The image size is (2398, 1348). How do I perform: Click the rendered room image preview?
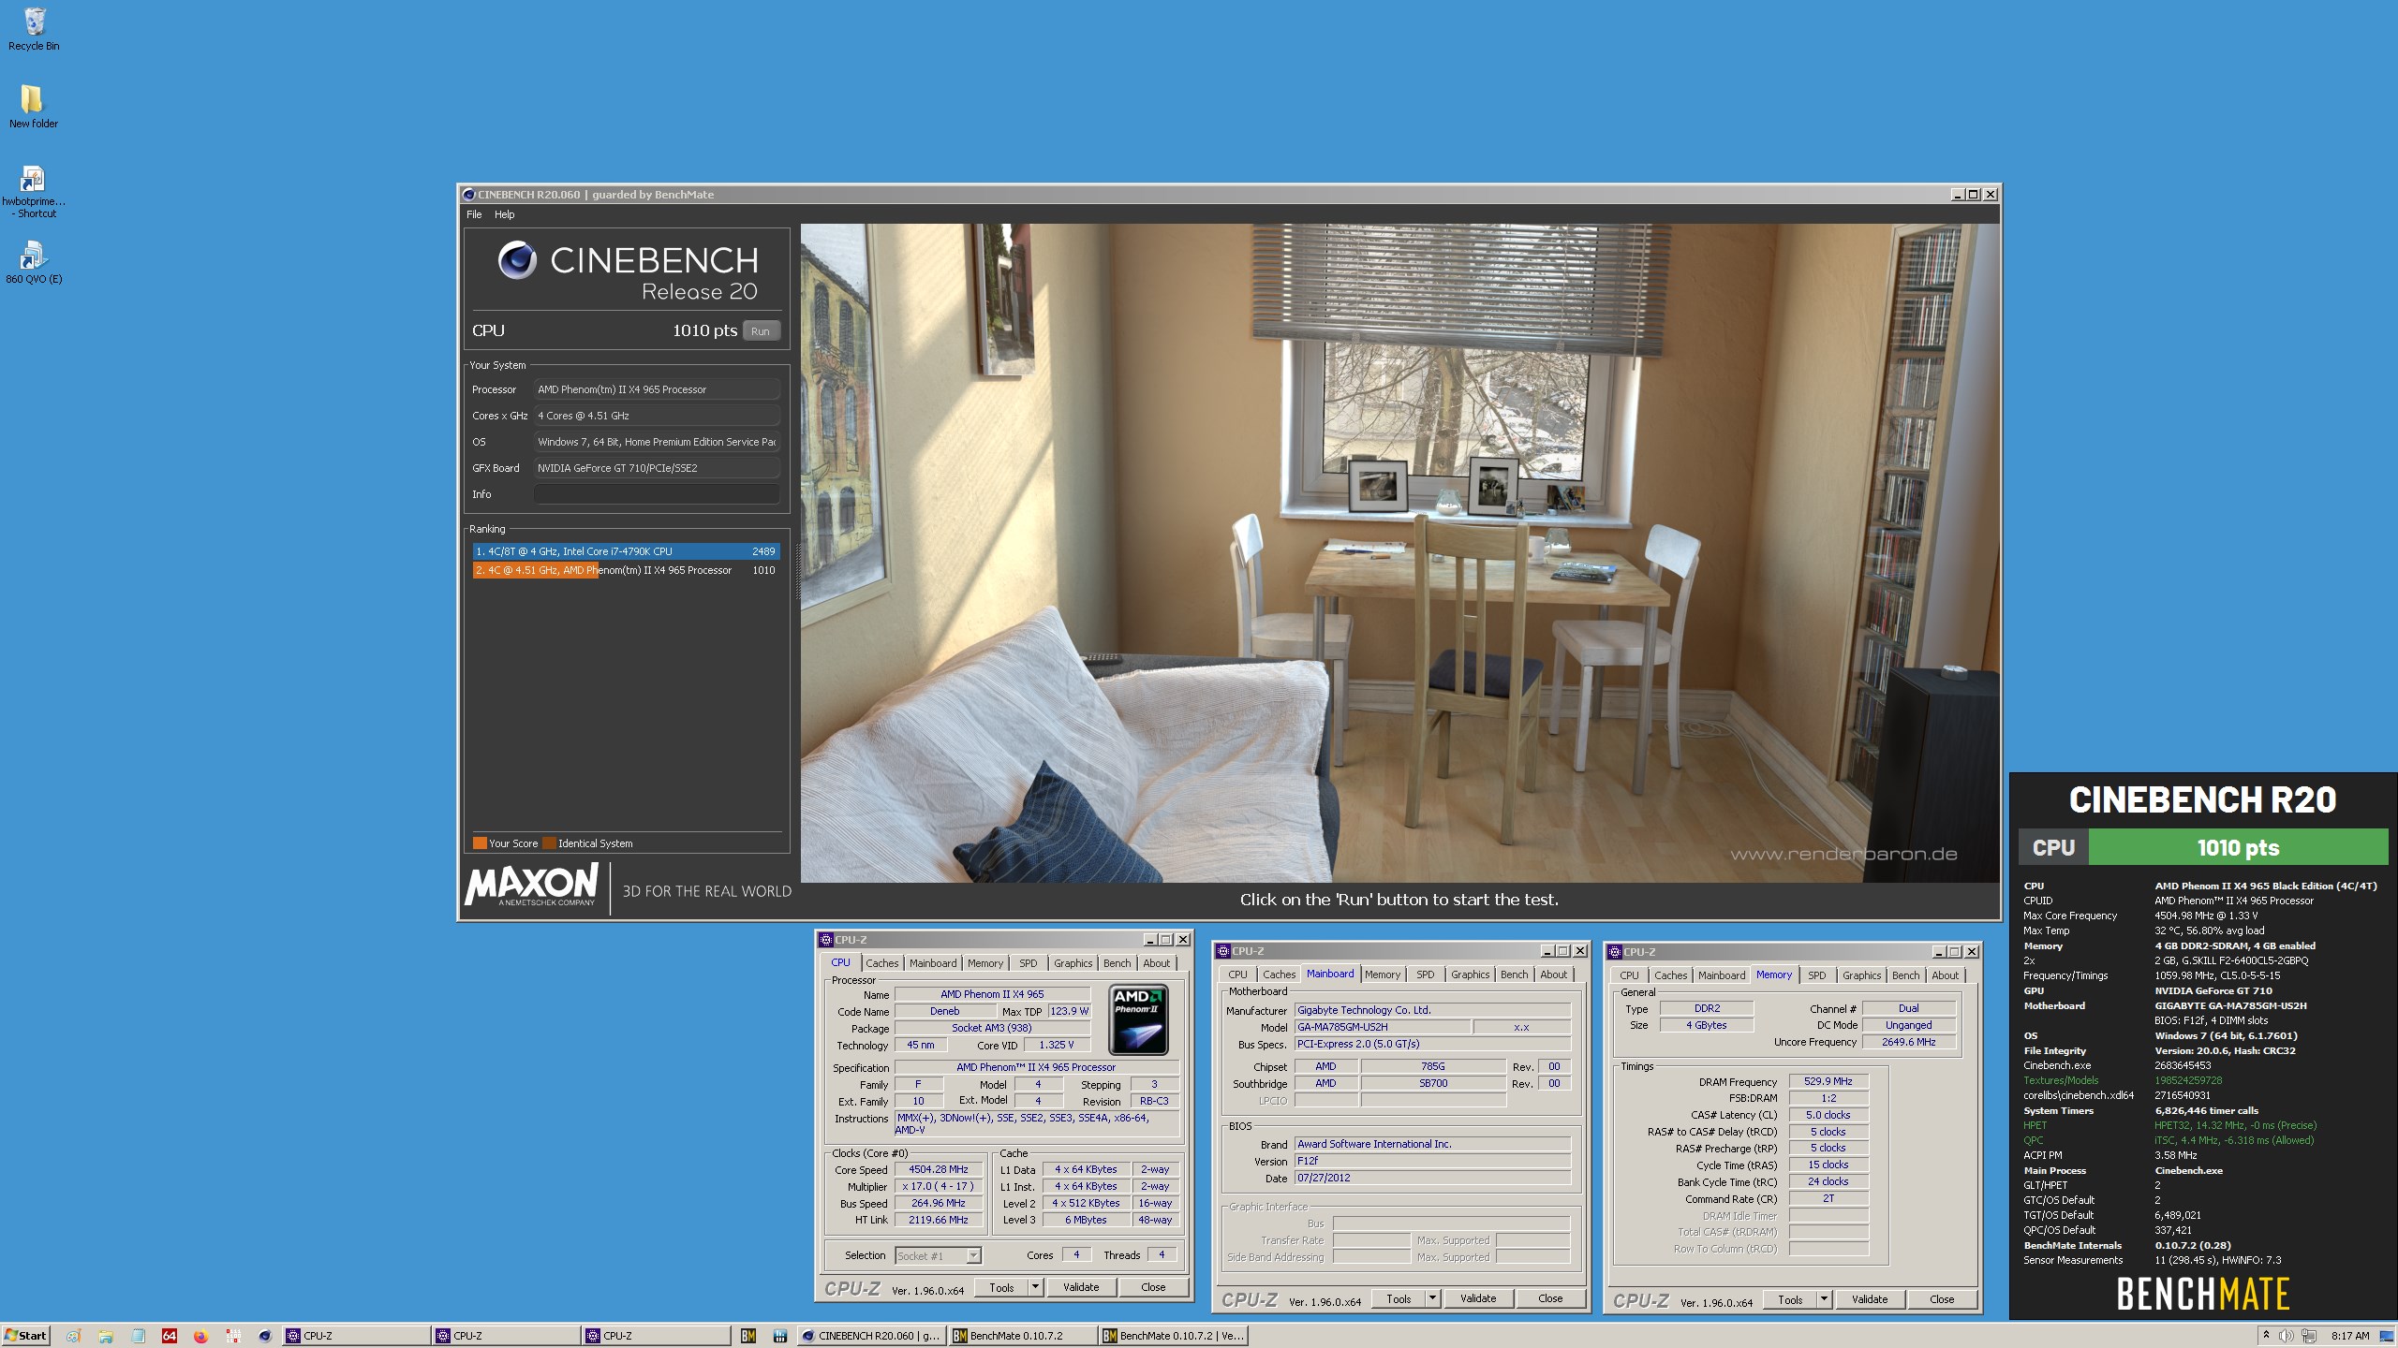pos(1399,552)
